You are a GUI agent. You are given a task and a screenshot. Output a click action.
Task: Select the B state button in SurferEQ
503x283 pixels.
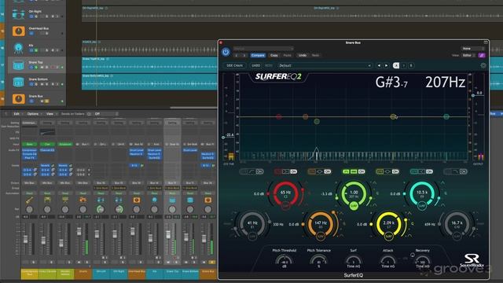(411, 65)
